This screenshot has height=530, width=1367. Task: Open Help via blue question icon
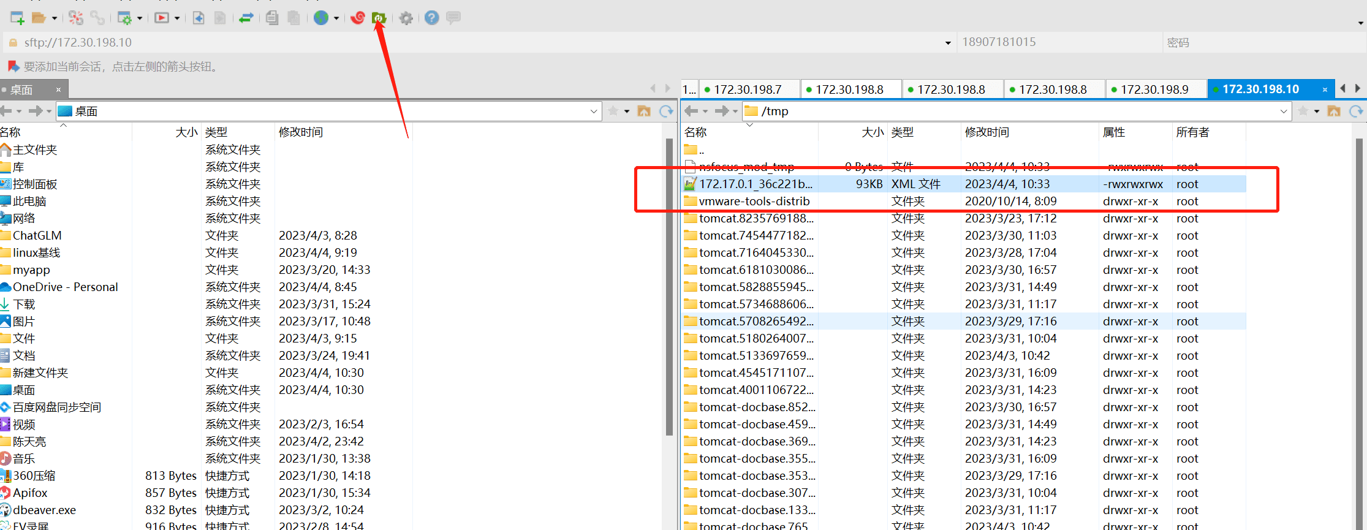(432, 18)
